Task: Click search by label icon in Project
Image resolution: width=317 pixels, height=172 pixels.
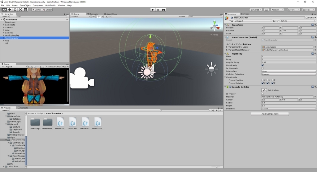Action: [216, 111]
